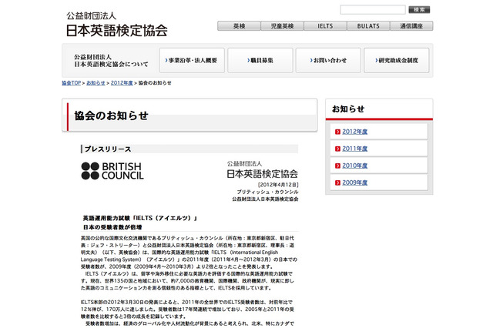
Task: Click the headline 日本の受験者数が倍増
Action: click(112, 227)
